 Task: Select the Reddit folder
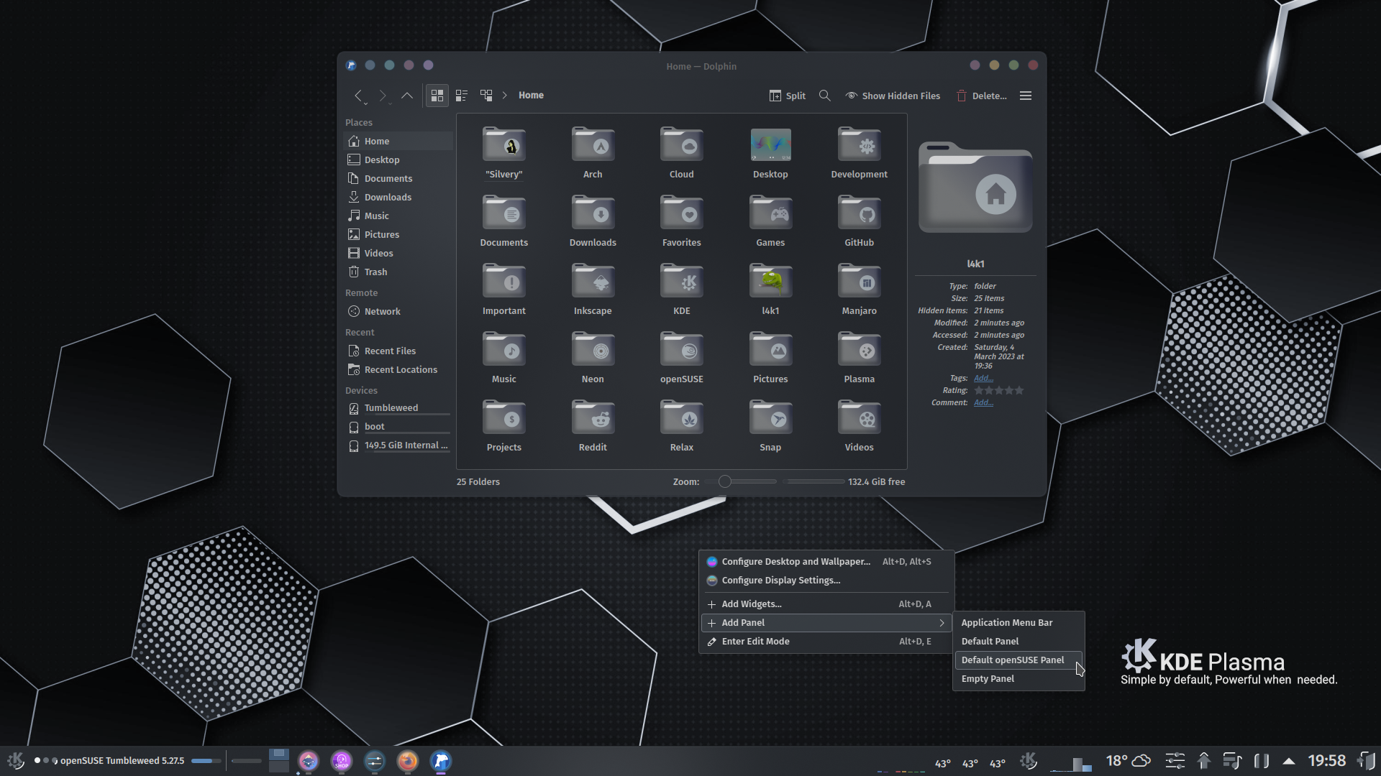coord(593,427)
